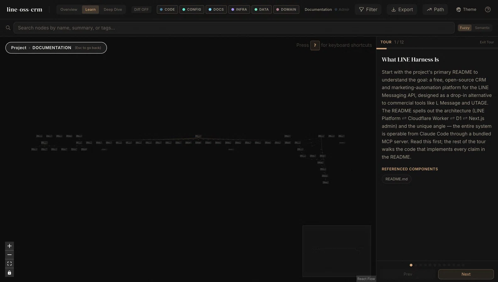Click the search magnifier icon

8,28
